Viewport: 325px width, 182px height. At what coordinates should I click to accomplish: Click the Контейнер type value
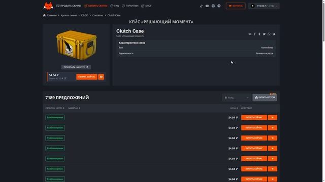[x=267, y=48]
